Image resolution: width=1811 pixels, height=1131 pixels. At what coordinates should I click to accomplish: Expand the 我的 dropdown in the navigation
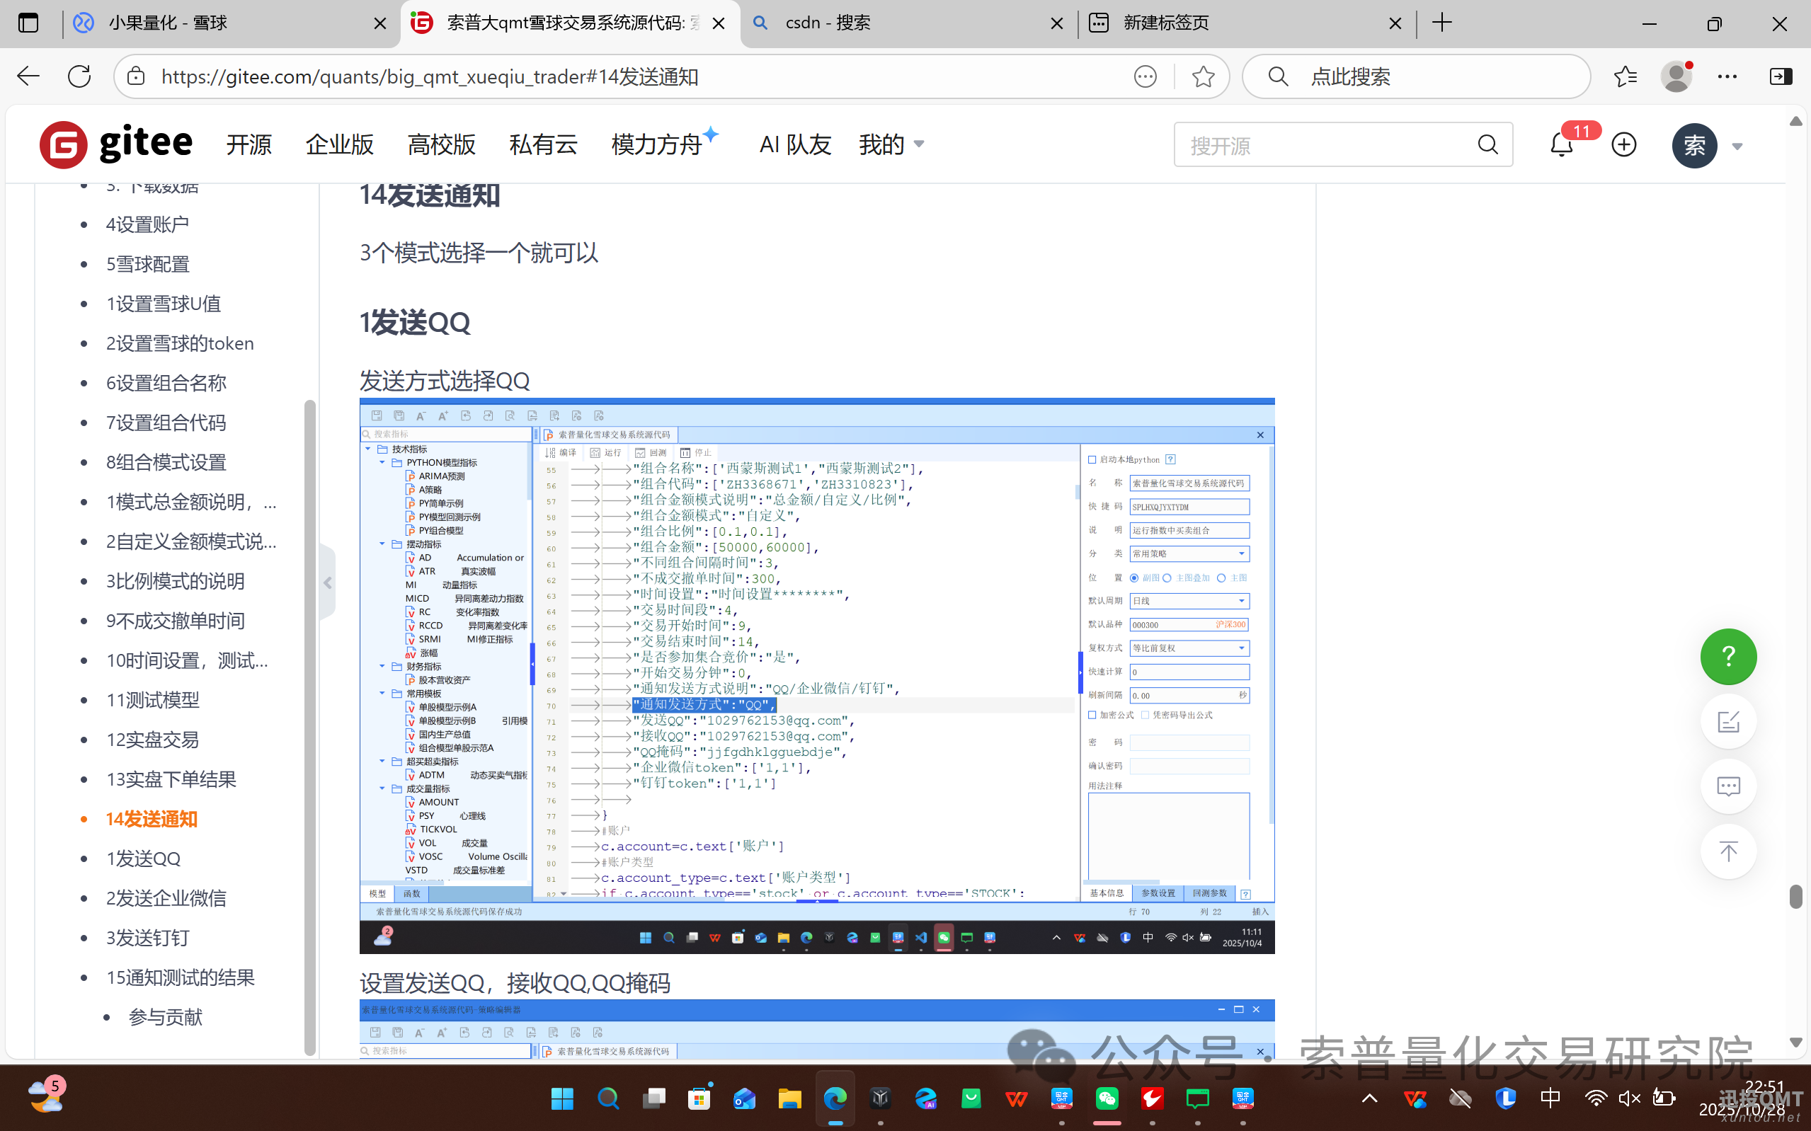tap(891, 144)
